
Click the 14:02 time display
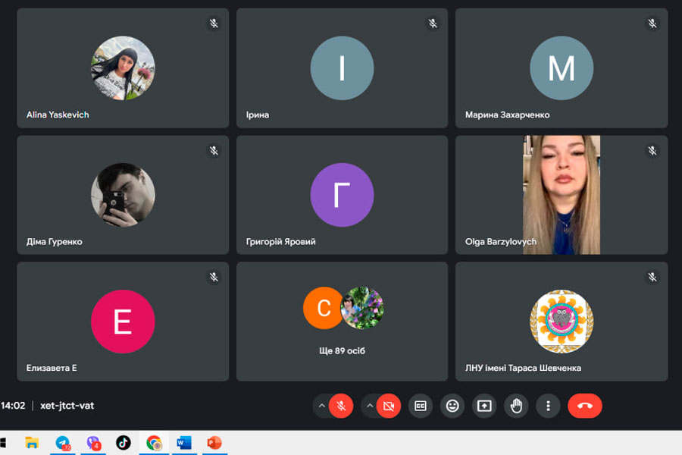pyautogui.click(x=13, y=406)
